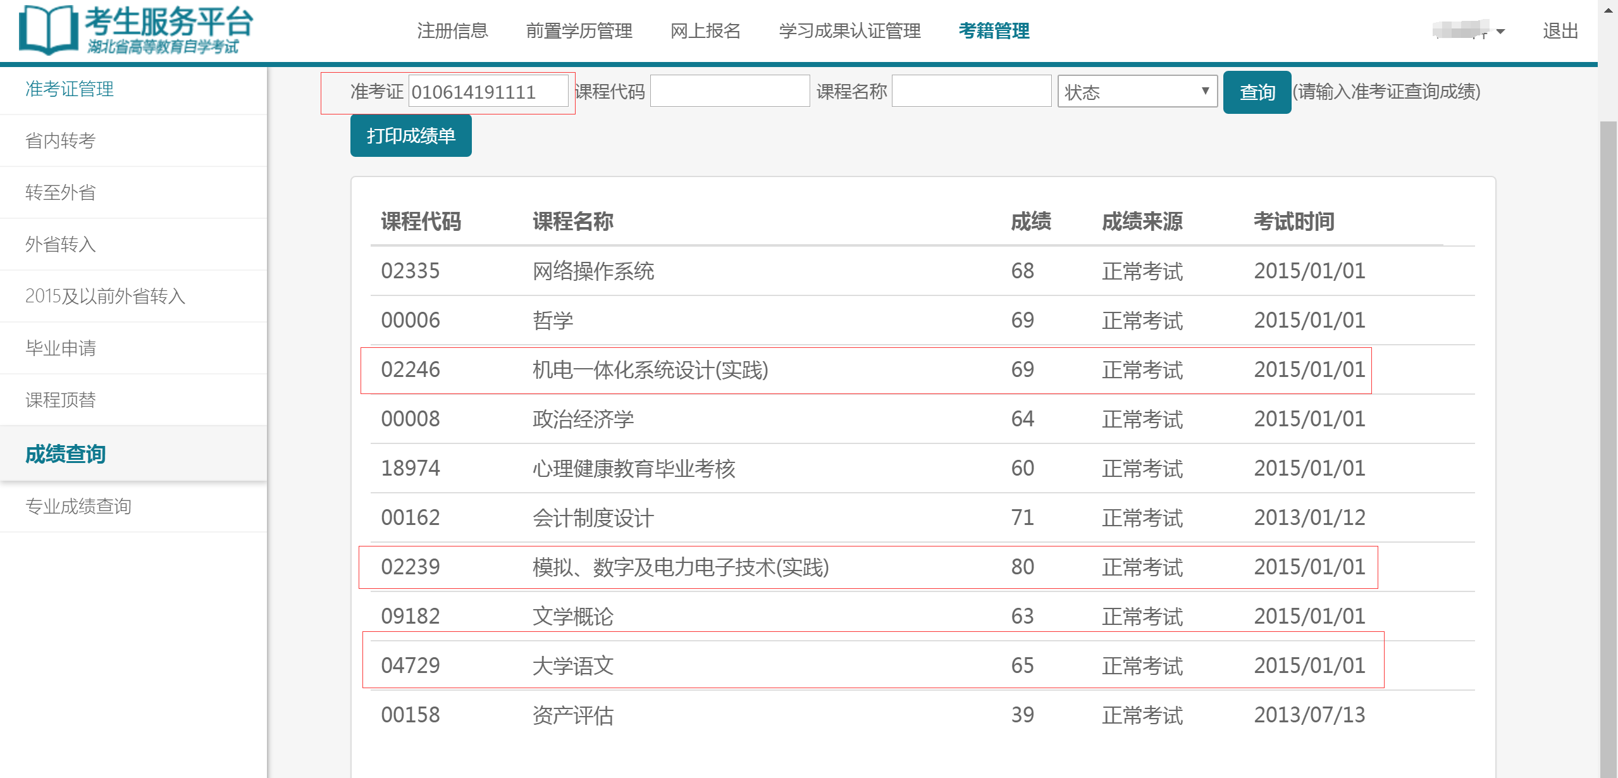Click score 39 in 资产评估 row

click(1022, 715)
